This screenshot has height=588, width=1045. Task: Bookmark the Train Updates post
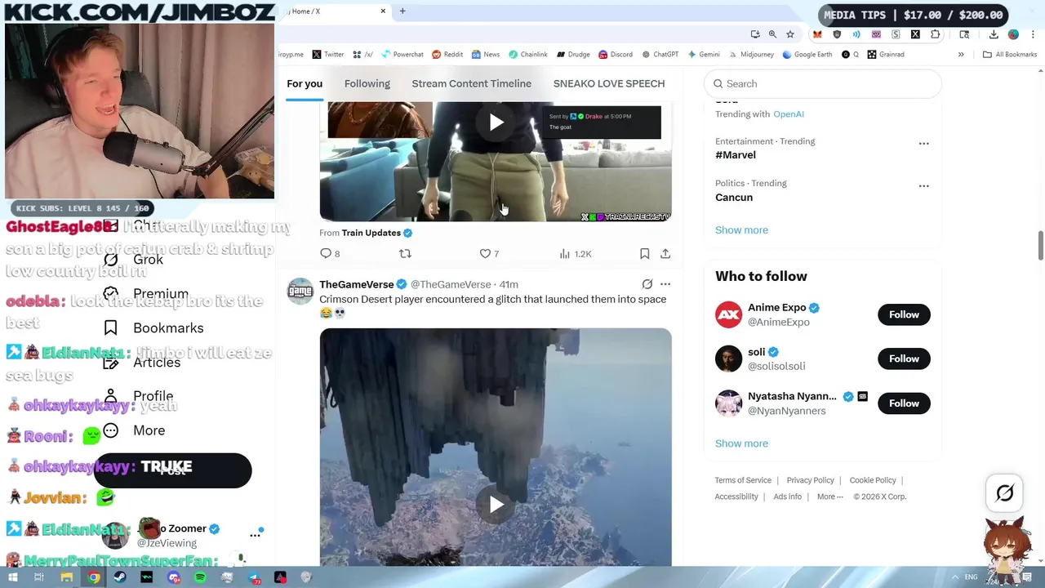click(x=644, y=254)
